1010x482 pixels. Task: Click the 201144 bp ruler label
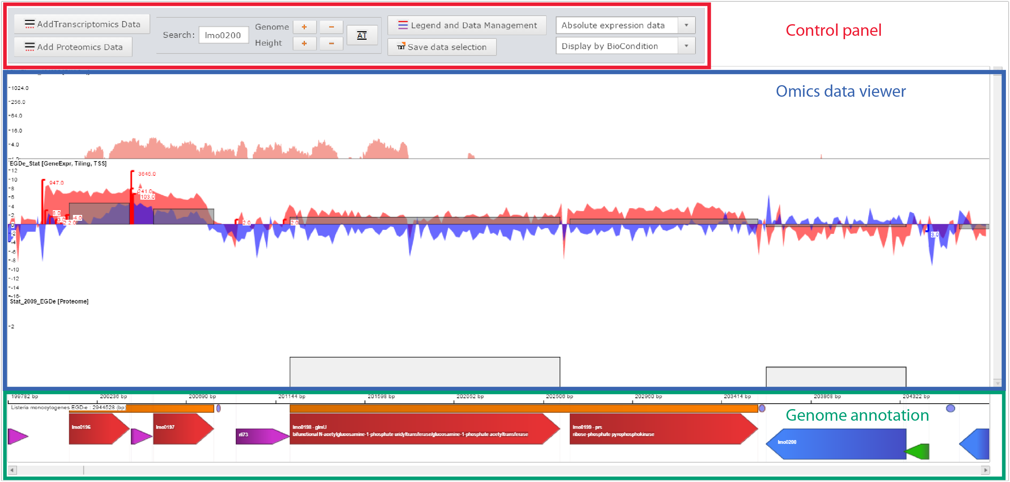point(292,396)
